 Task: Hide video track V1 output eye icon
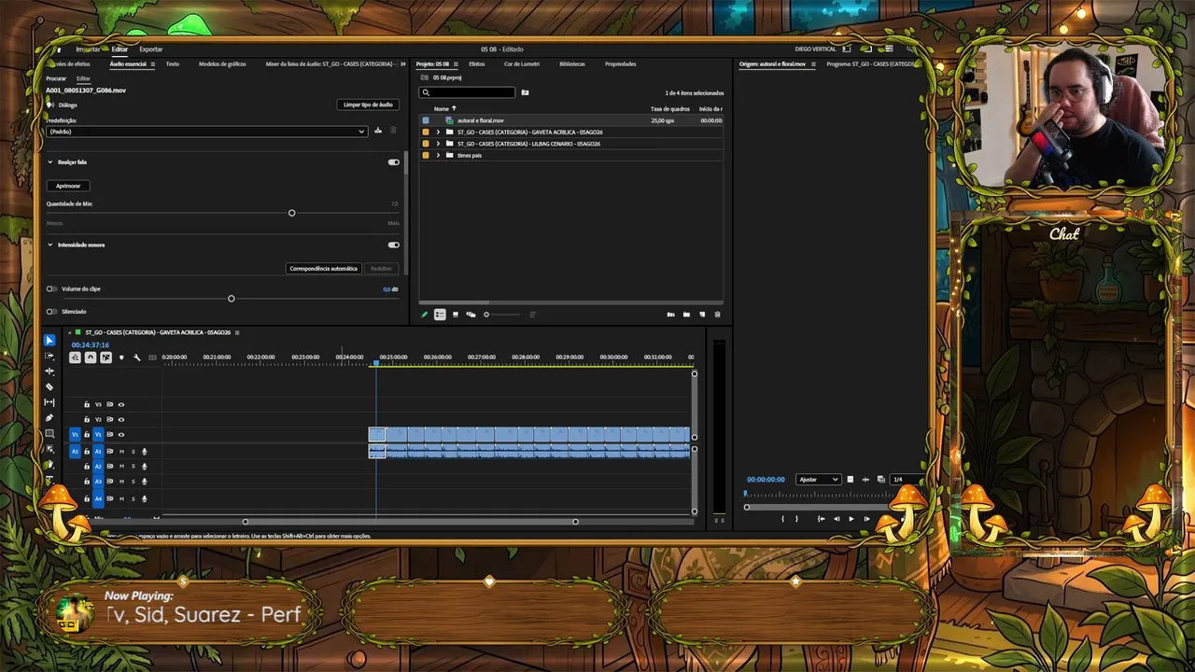(120, 435)
